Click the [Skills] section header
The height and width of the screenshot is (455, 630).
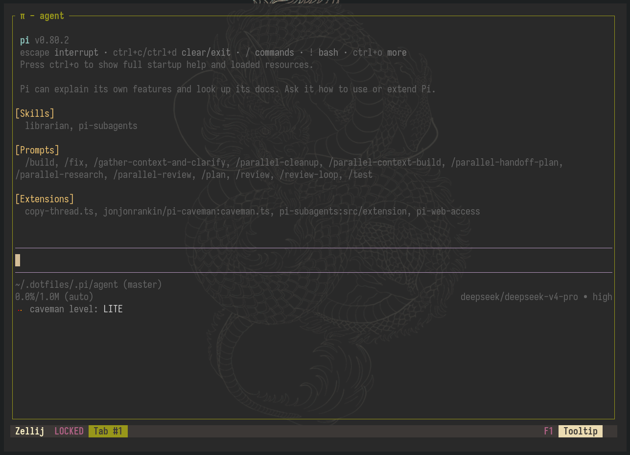[35, 113]
